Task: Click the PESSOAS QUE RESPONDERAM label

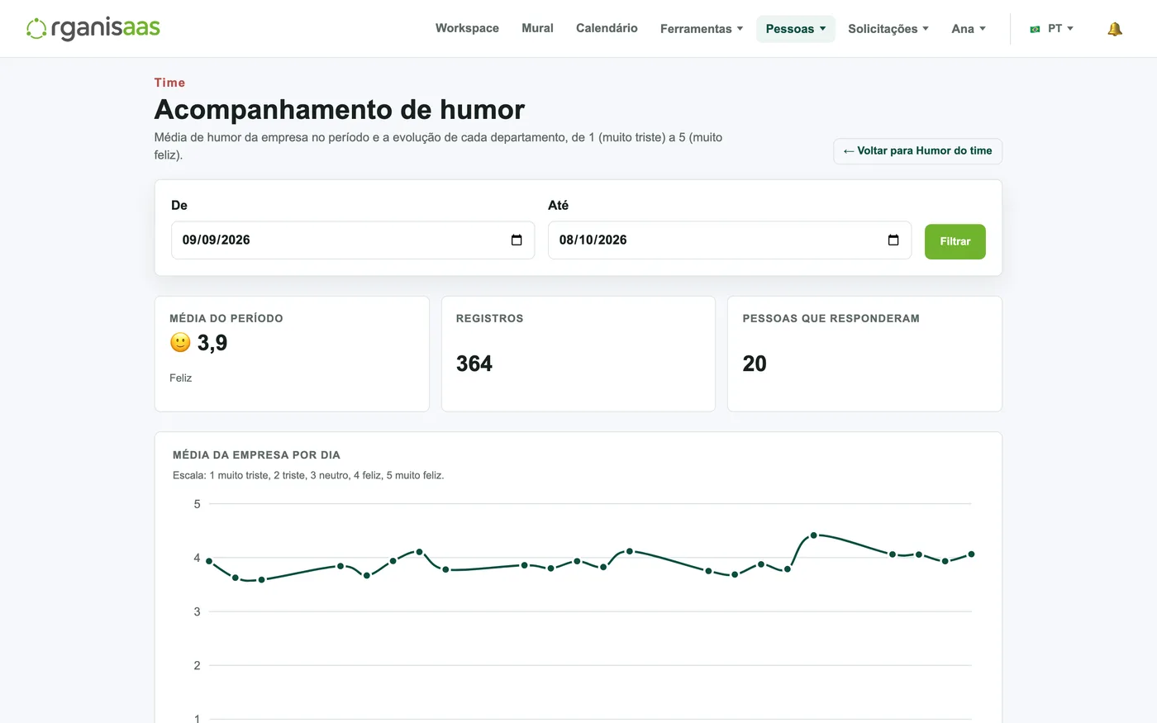Action: (831, 318)
